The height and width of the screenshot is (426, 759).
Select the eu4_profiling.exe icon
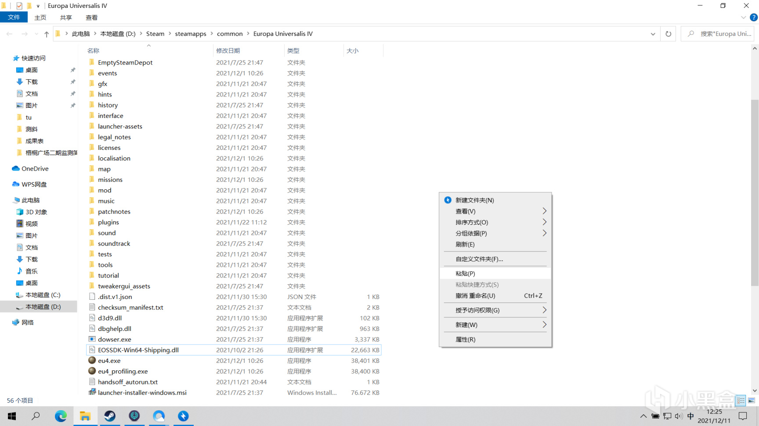tap(92, 371)
